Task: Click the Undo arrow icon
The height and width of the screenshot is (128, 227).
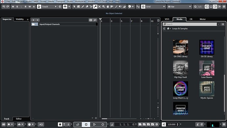Action: (4, 7)
